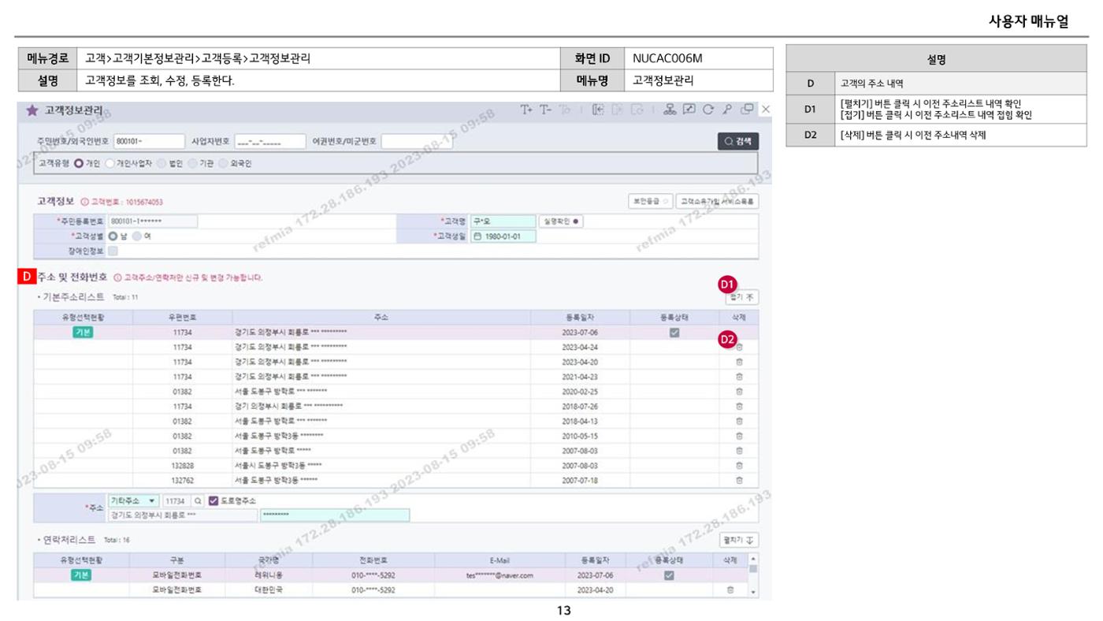Screen dimensions: 1103x621
Task: Click the zip code field showing 11734
Action: 176,501
